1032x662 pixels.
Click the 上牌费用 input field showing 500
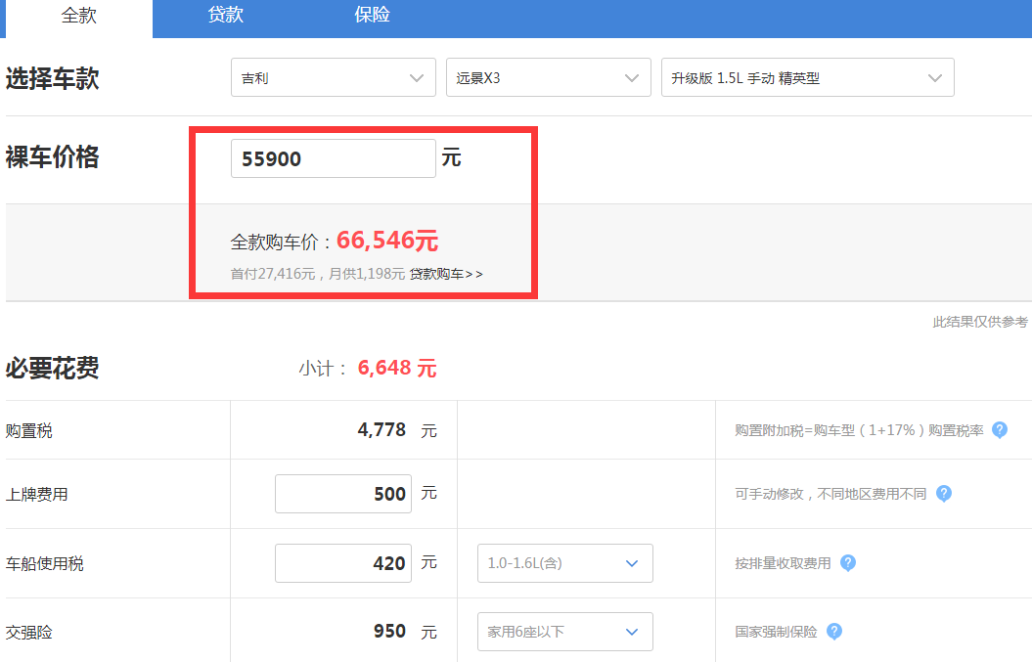pos(343,494)
